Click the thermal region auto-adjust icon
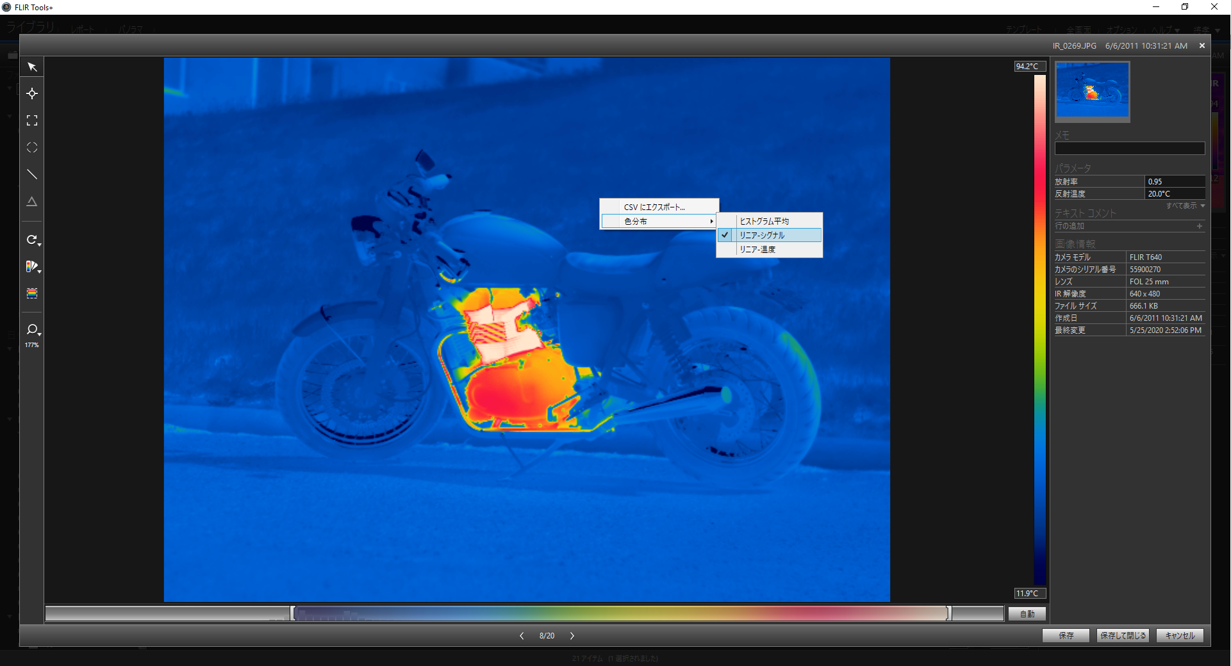 click(x=32, y=293)
